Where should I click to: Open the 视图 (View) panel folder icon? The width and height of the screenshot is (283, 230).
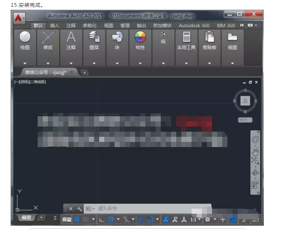point(232,37)
